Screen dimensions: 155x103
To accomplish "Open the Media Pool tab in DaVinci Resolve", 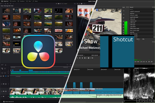I will (5, 1).
